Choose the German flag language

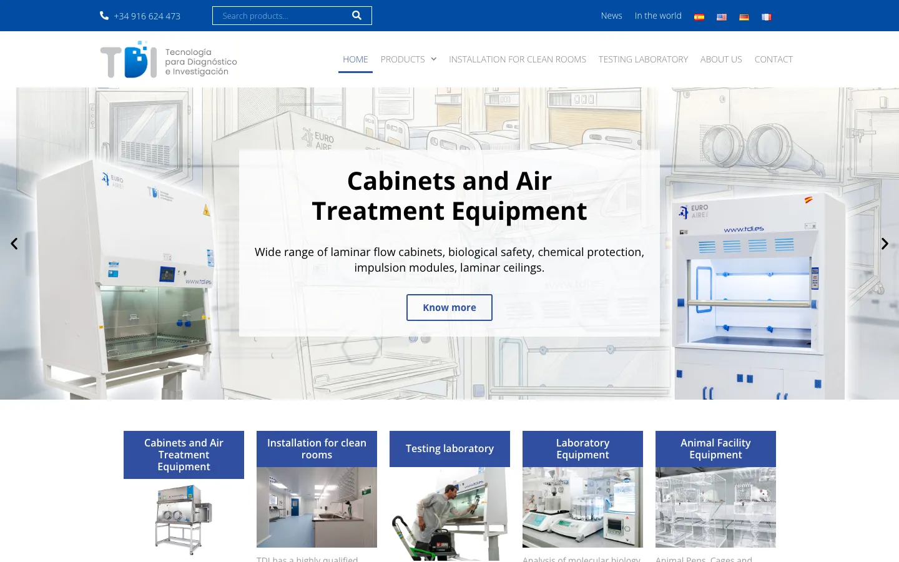coord(744,17)
